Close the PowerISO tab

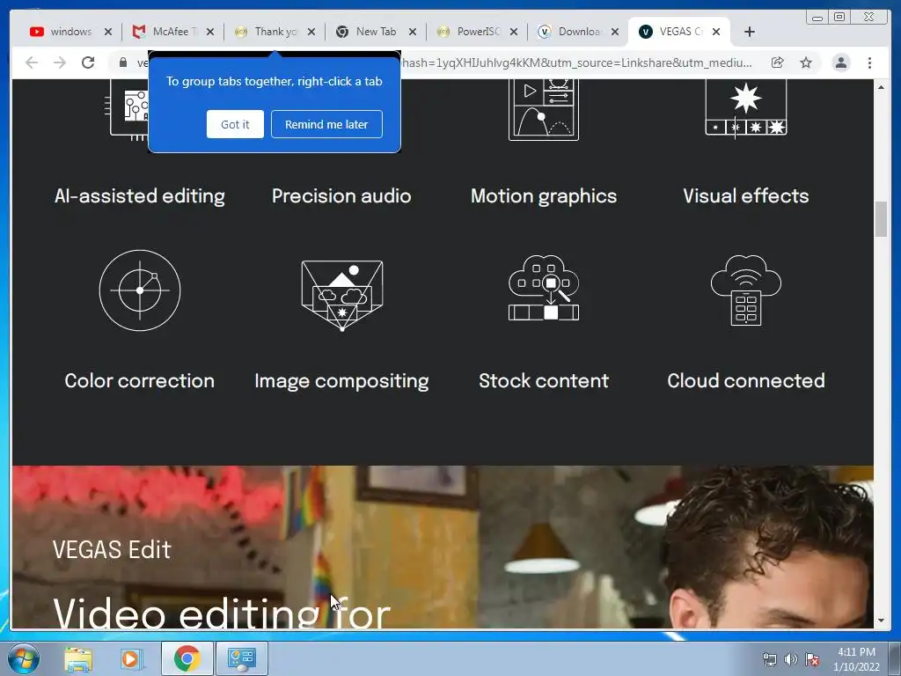(x=514, y=33)
